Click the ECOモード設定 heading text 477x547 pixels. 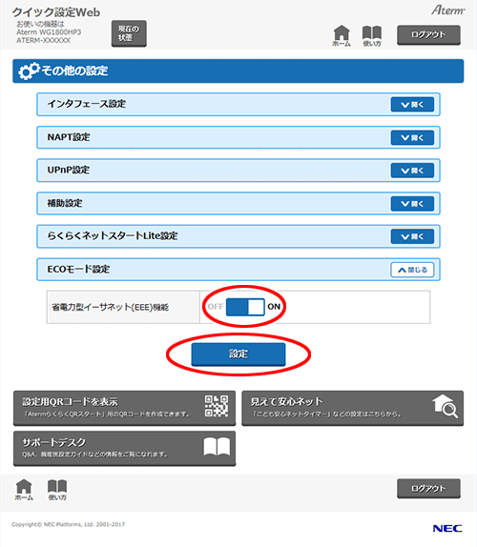click(78, 269)
